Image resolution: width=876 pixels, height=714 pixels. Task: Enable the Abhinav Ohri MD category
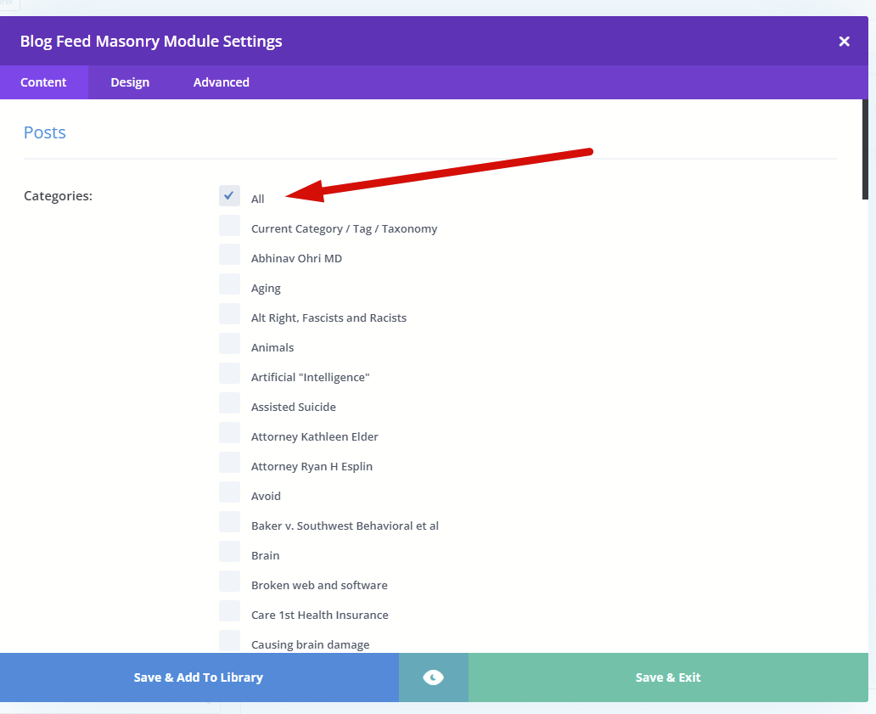[229, 255]
